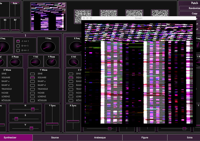Open the Arabesque tab
Image resolution: width=200 pixels, height=141 pixels.
click(x=100, y=137)
